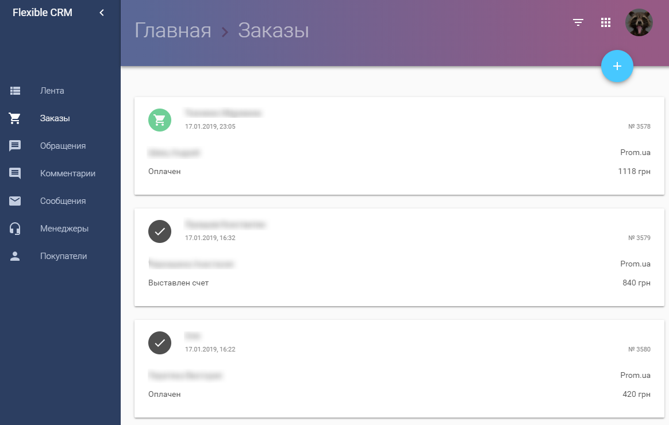Select Менеджеры menu item text
Screen dimensions: 669x425
pyautogui.click(x=64, y=229)
